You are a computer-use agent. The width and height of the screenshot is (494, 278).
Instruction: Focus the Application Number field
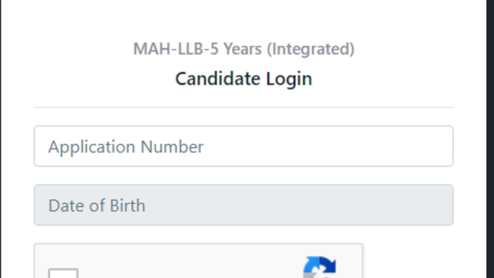pyautogui.click(x=244, y=146)
